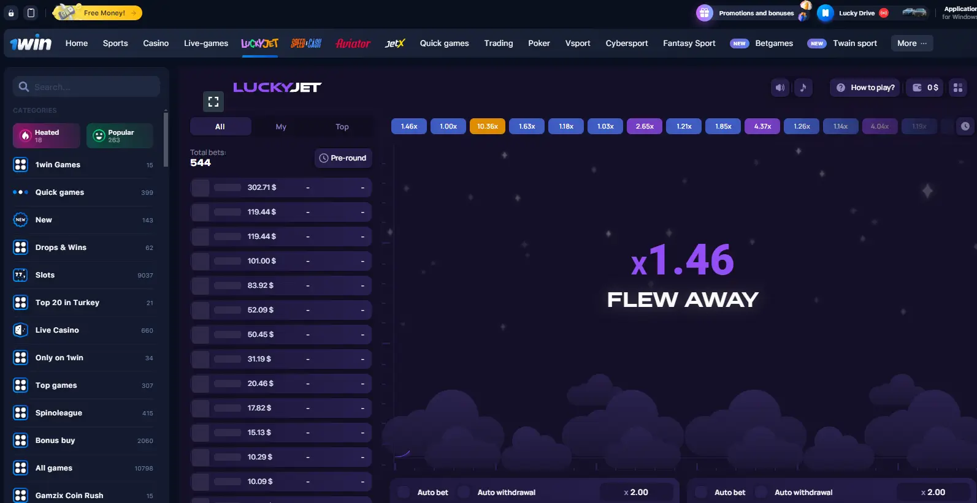This screenshot has height=503, width=977.
Task: Click the Live Casino card icon
Action: [20, 330]
